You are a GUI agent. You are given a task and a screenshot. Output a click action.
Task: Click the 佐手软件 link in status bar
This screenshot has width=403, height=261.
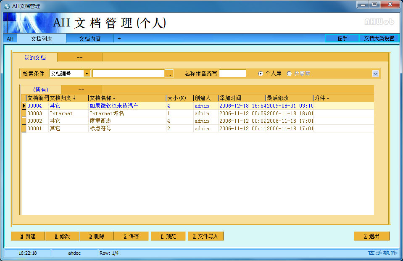pos(382,253)
